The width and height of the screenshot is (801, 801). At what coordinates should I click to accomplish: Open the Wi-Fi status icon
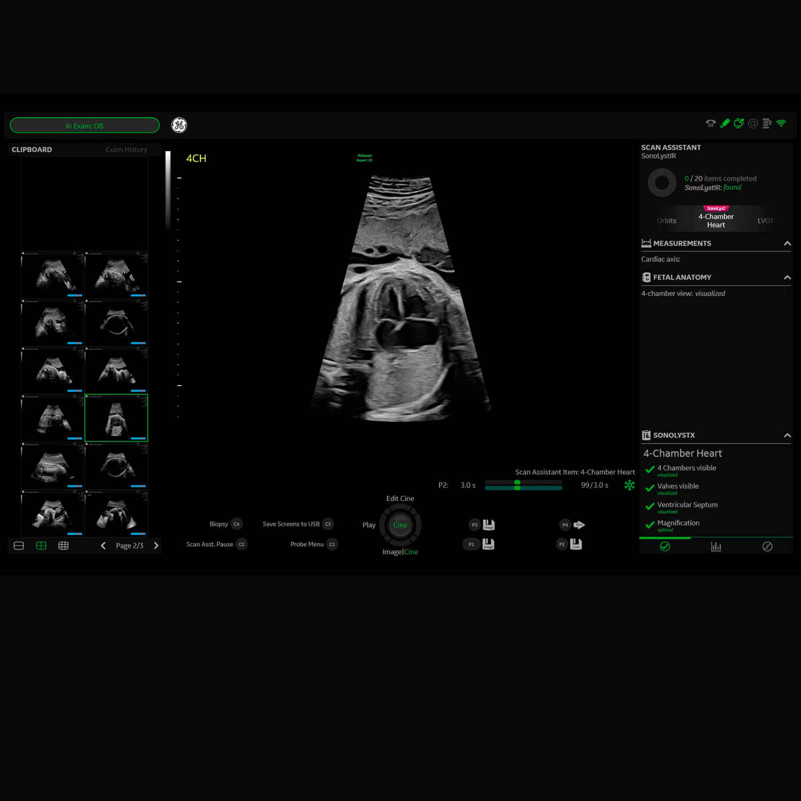(x=781, y=123)
